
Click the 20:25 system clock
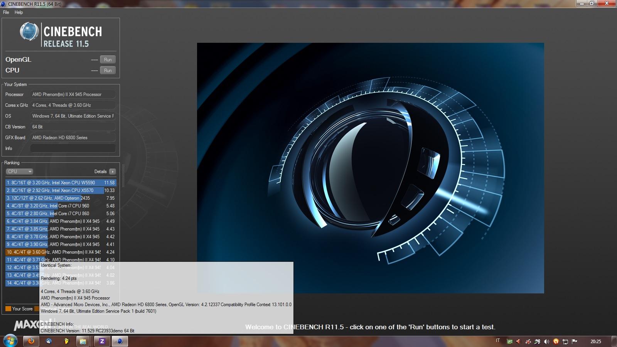(x=596, y=341)
